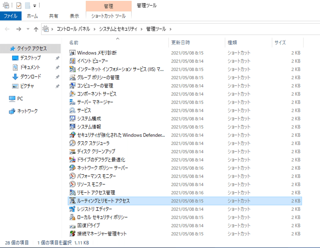
Task: Switch to the 共有 ribbon tab
Action: tap(54, 16)
